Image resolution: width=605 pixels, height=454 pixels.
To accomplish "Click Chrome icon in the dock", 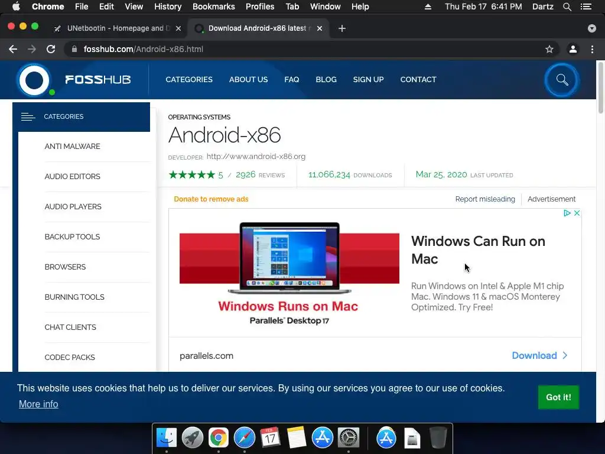I will pos(219,438).
